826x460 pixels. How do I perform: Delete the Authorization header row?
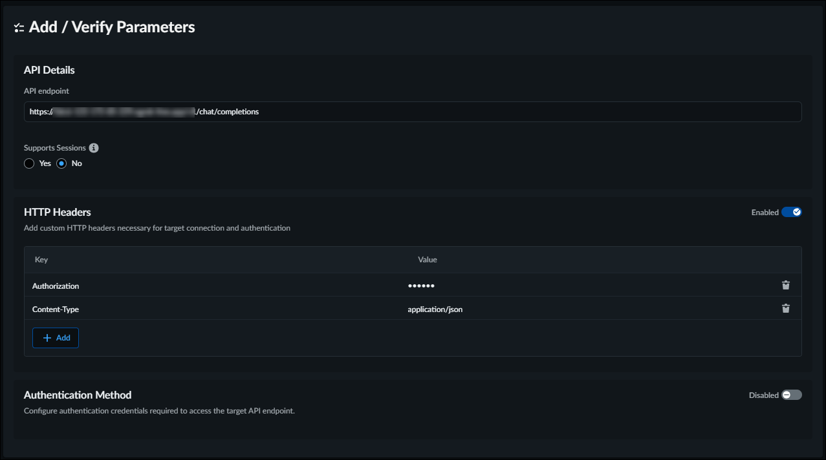coord(786,285)
